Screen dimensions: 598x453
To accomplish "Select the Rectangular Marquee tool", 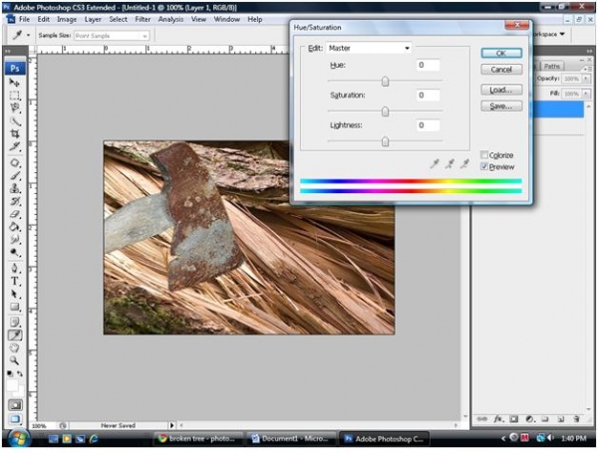I will [x=15, y=96].
